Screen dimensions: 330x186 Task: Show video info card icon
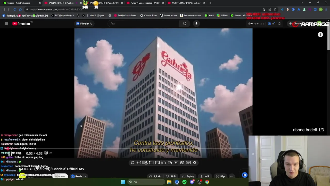pyautogui.click(x=320, y=35)
